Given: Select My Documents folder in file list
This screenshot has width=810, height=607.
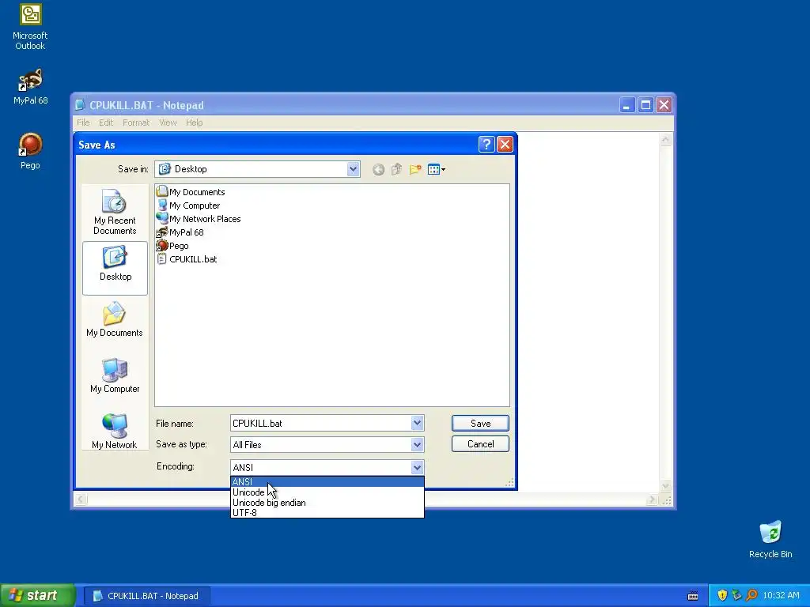Looking at the screenshot, I should [x=191, y=191].
